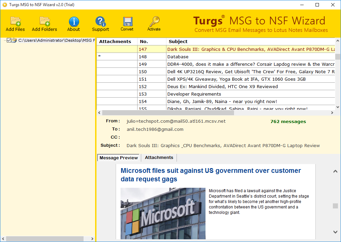The image size is (341, 242).
Task: Minimize the Turgs MSG to NSF Wizard window
Action: tap(302, 5)
